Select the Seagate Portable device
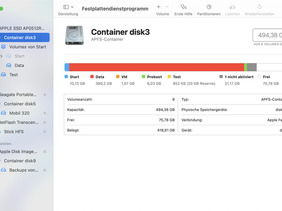 pyautogui.click(x=18, y=95)
